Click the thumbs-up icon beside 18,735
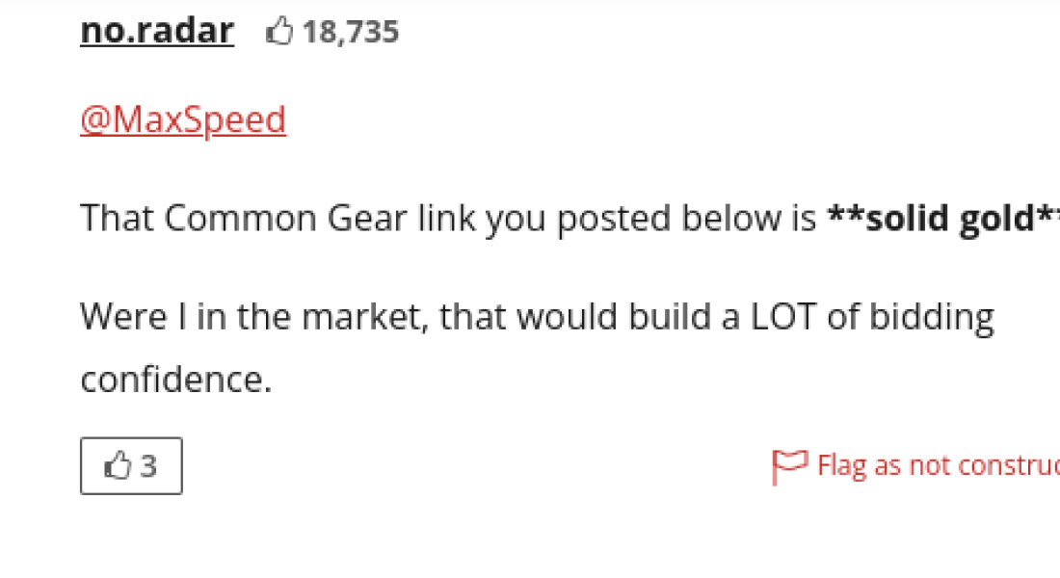 point(279,31)
